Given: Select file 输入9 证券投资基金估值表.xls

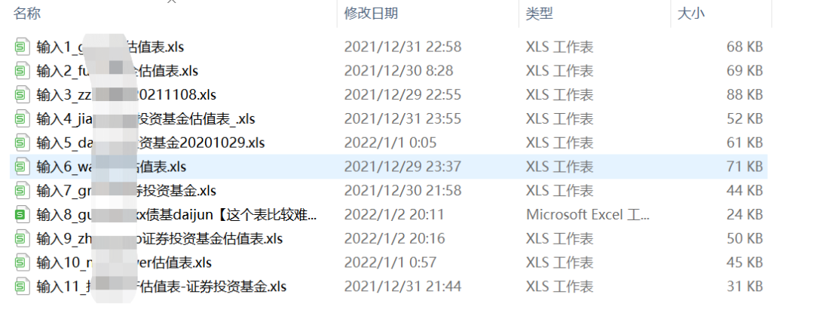Looking at the screenshot, I should (159, 238).
